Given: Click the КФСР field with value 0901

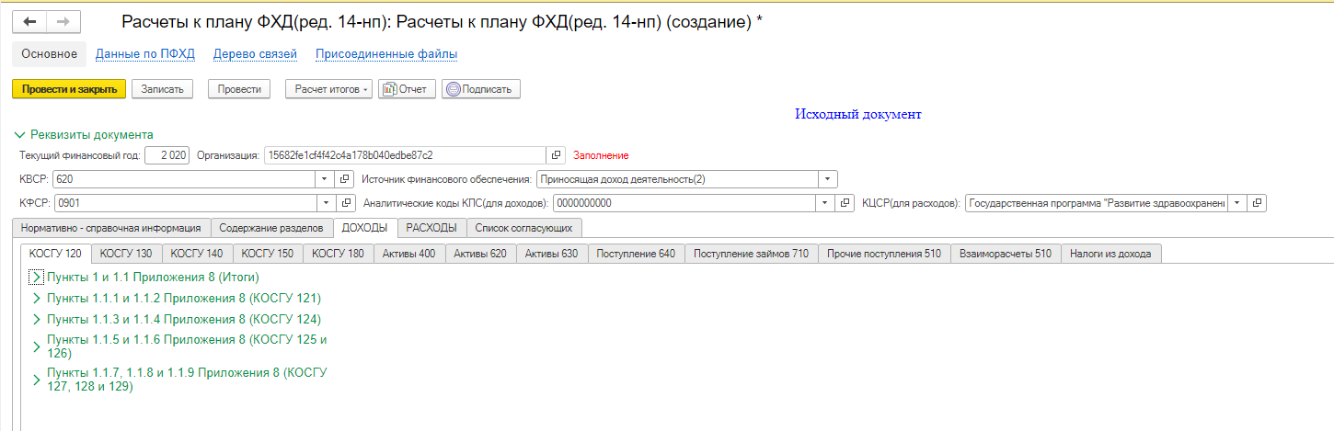Looking at the screenshot, I should pos(184,203).
